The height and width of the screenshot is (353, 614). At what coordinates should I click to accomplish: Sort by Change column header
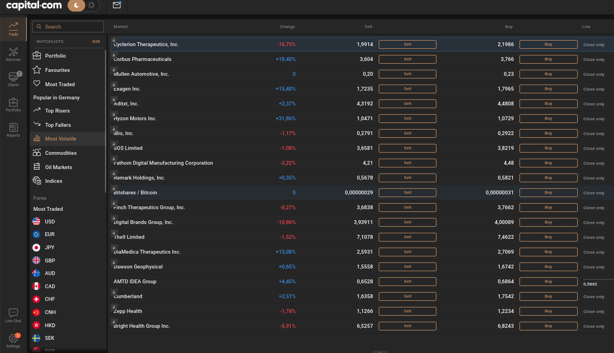coord(287,26)
